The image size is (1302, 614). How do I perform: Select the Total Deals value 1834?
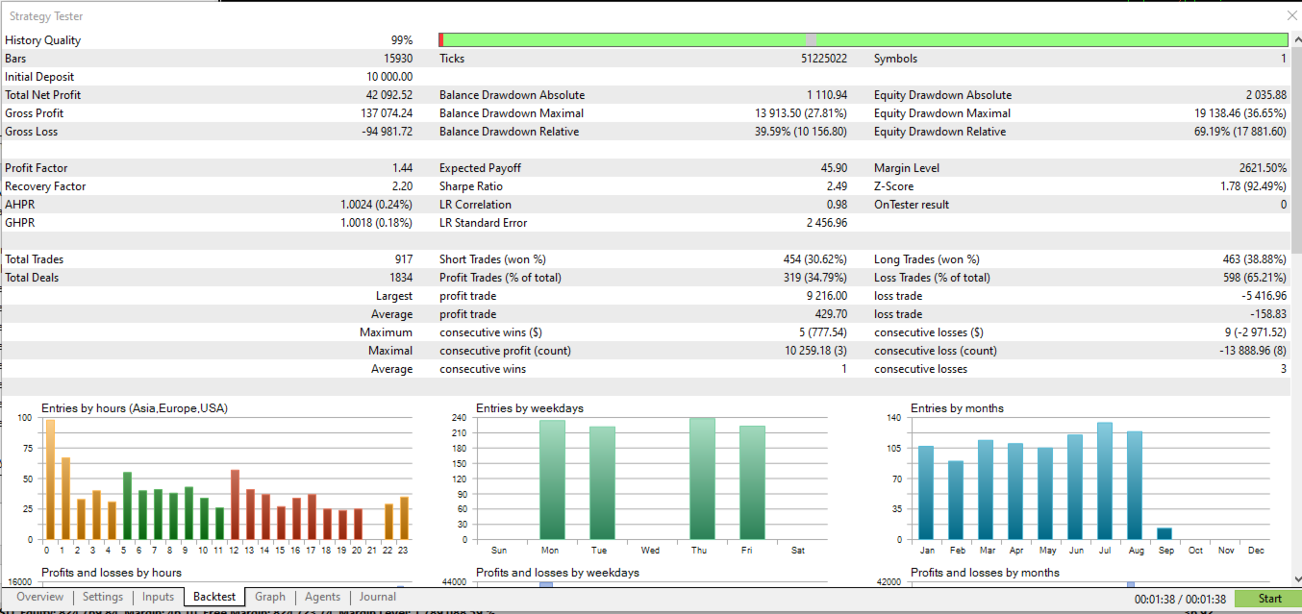tap(401, 278)
